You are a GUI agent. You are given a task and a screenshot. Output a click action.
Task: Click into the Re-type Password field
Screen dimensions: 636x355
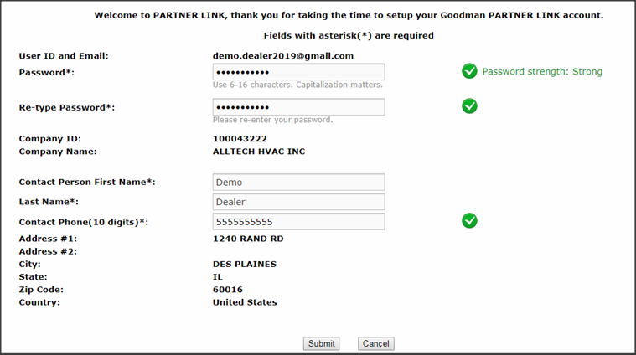click(x=298, y=107)
